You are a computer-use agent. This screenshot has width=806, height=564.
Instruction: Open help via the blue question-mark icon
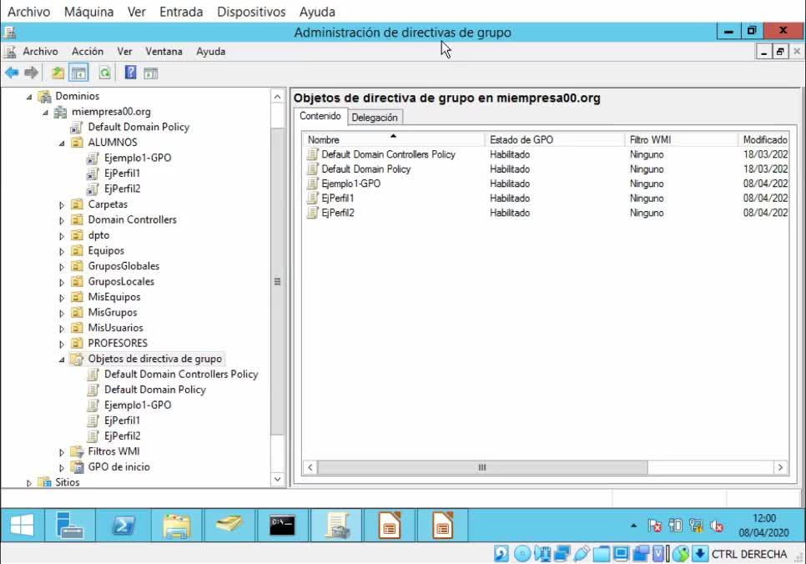pos(130,73)
